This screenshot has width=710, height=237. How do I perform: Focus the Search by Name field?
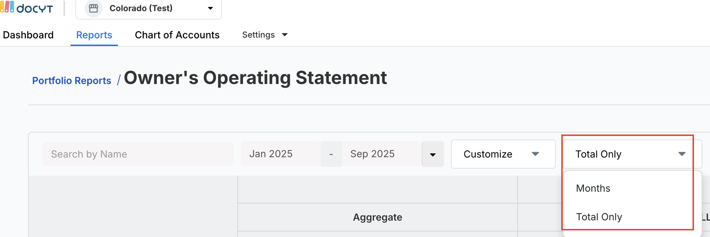[x=138, y=154]
